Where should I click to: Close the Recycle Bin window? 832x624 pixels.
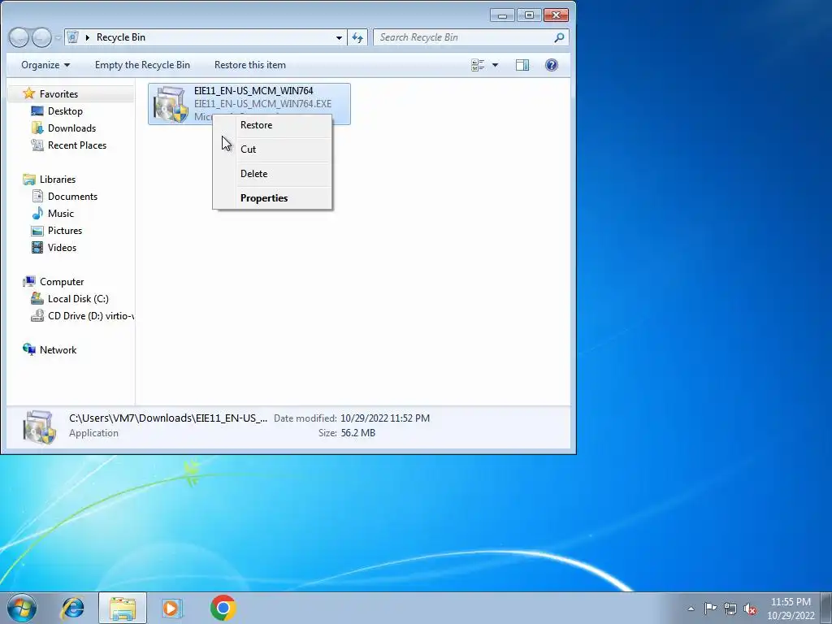tap(556, 15)
